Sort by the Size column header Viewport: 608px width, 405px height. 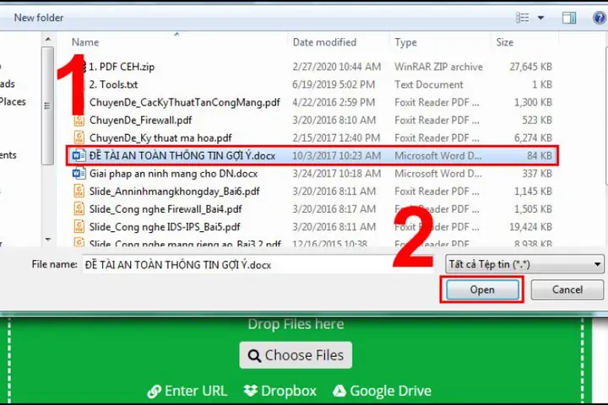coord(505,42)
